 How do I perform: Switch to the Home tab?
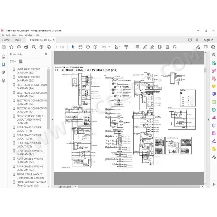[6, 40]
